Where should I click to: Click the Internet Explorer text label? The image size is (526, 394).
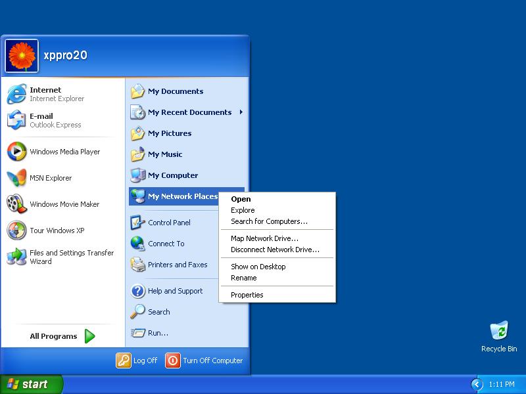pos(57,98)
